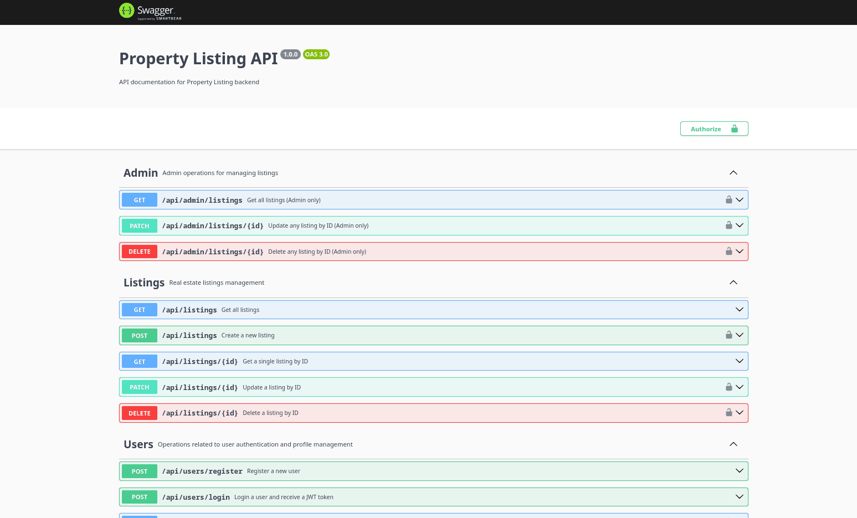857x518 pixels.
Task: Click the PATCH badge for /api/admin/listings/{id}
Action: tap(140, 225)
